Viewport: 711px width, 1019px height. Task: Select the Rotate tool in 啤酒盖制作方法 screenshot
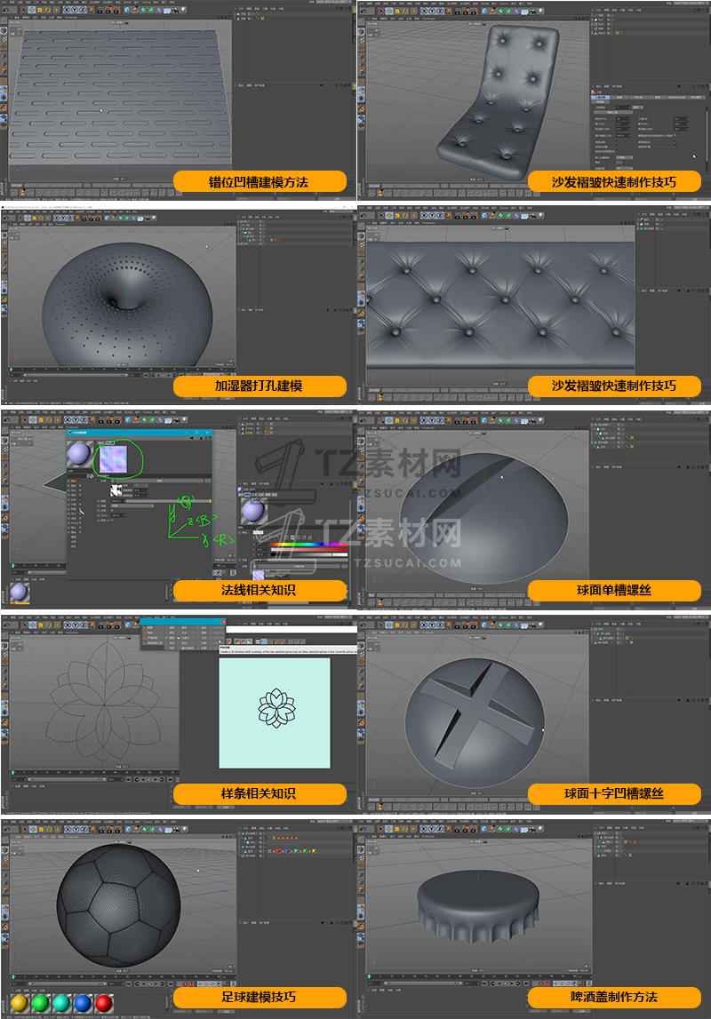click(x=405, y=829)
